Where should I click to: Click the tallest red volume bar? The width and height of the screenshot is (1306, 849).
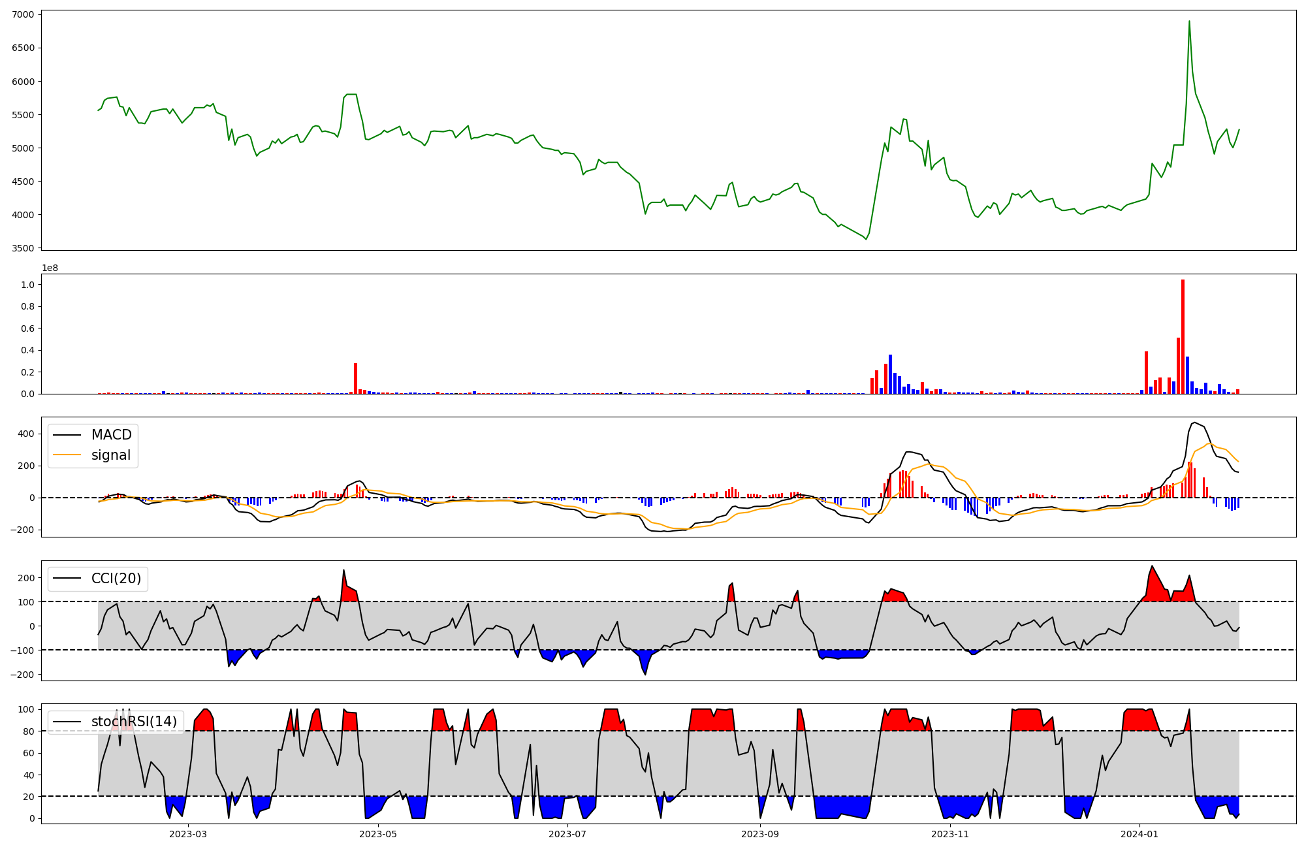pos(1183,336)
